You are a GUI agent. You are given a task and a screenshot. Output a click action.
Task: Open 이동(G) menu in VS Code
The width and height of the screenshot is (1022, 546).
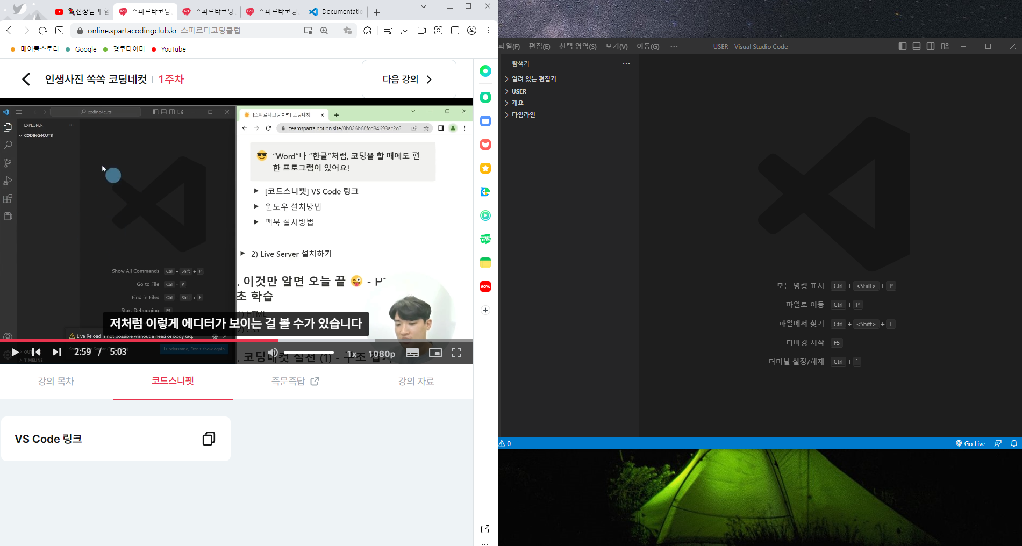[x=648, y=47]
